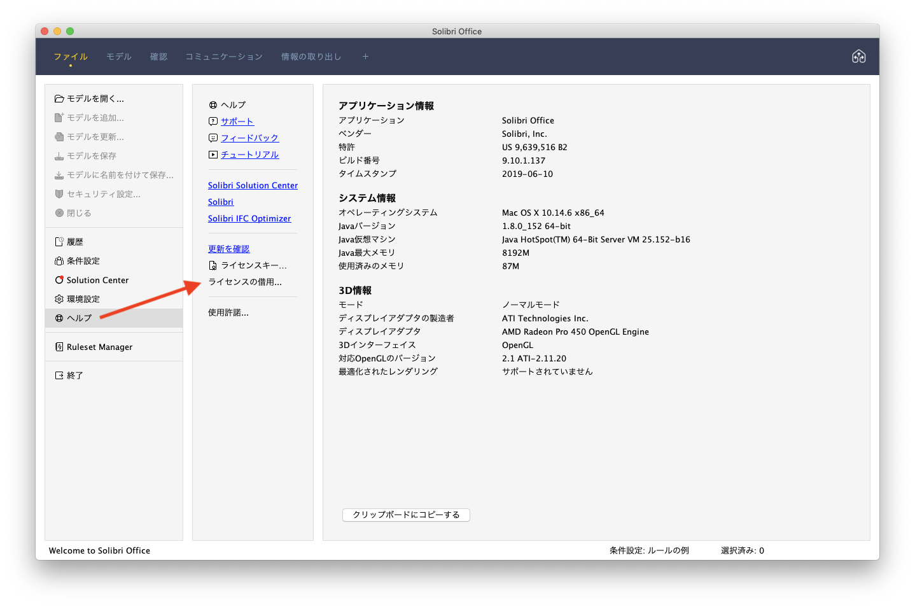Select ライセンスの借用... option
The image size is (915, 607).
tap(245, 282)
